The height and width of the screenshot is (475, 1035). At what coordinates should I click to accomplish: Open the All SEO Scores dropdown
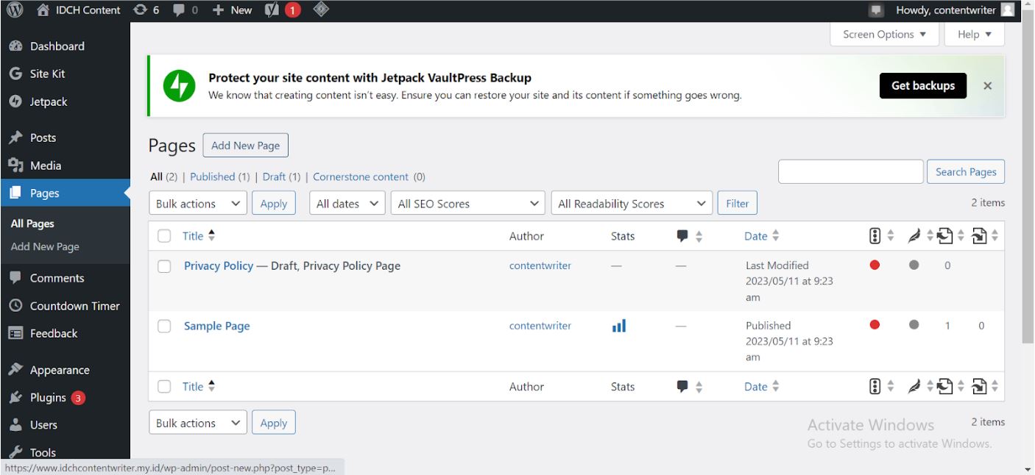click(x=467, y=203)
